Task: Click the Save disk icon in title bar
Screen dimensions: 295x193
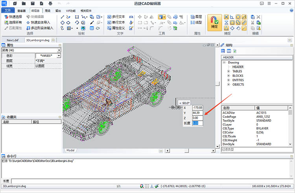Action: pyautogui.click(x=33, y=4)
